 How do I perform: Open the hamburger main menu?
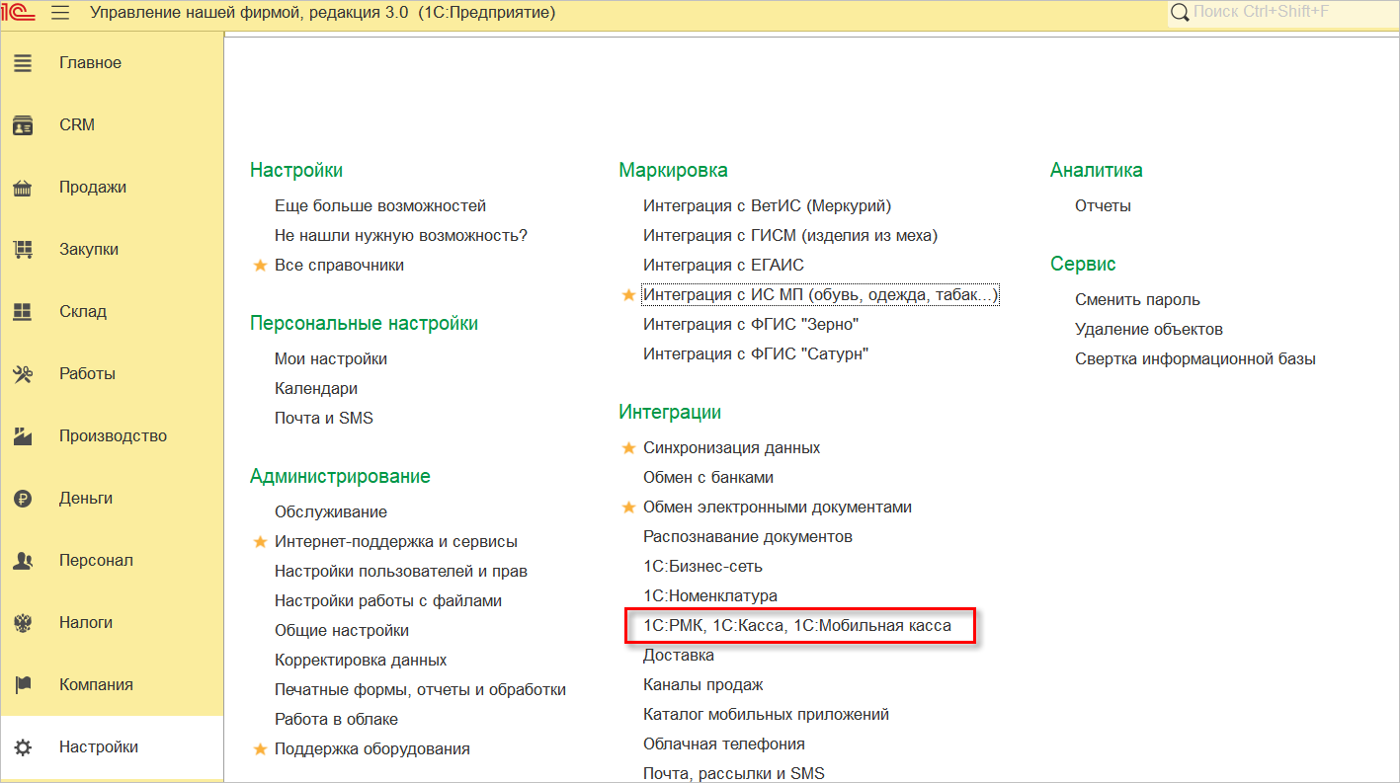[59, 13]
